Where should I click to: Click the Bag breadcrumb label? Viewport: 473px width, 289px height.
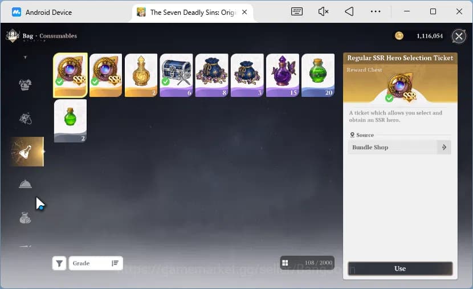pos(27,36)
